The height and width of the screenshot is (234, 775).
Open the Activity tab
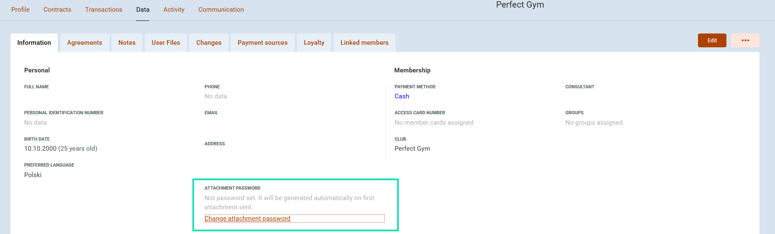(x=174, y=10)
